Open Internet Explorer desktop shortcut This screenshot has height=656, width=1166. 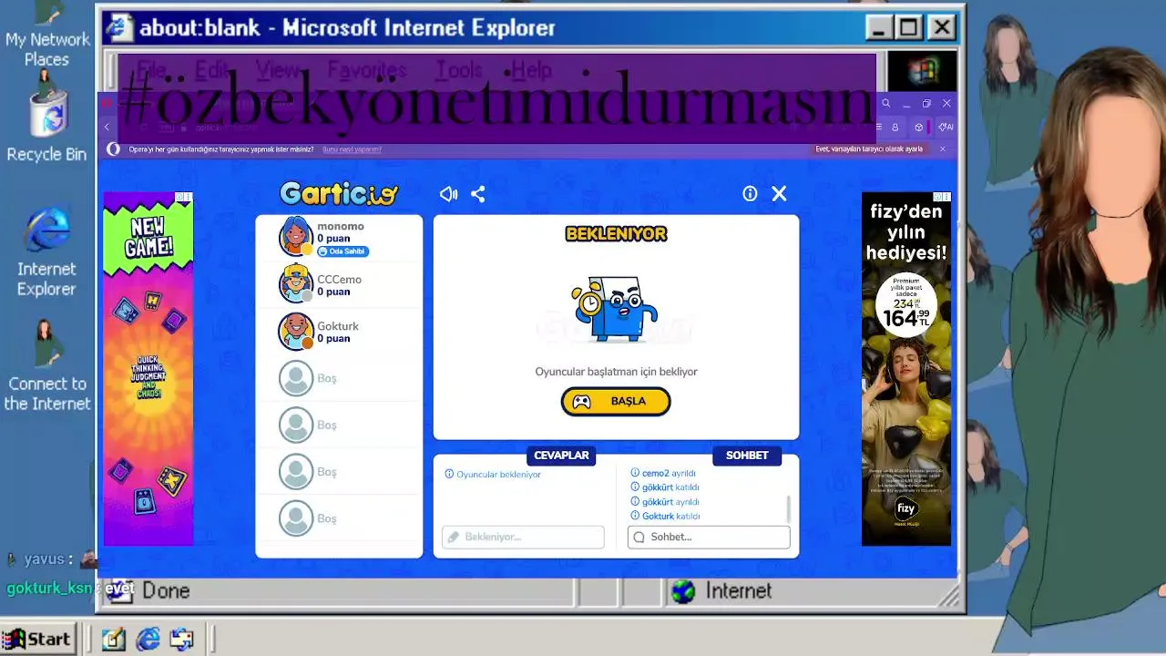click(x=46, y=252)
